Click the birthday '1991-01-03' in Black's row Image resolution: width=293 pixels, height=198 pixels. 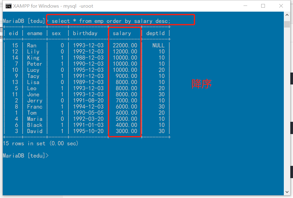[88, 125]
